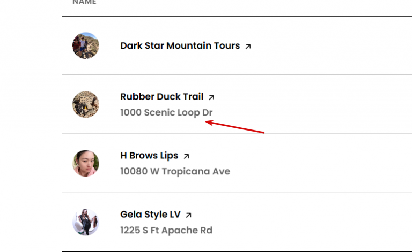Open the Dark Star Mountain Tours profile photo
Image resolution: width=412 pixels, height=252 pixels.
pyautogui.click(x=86, y=45)
